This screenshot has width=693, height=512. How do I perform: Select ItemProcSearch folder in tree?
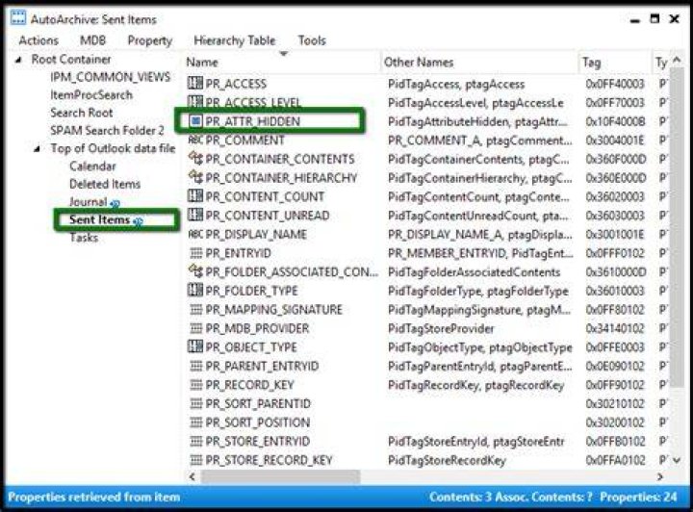pyautogui.click(x=91, y=95)
